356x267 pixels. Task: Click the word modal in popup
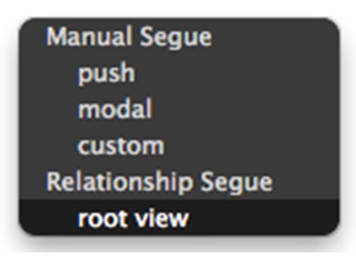[115, 109]
